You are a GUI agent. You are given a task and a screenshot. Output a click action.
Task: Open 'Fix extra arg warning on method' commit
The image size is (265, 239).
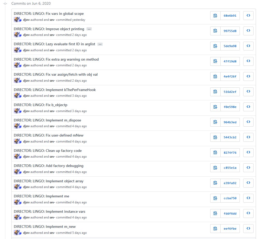click(56, 59)
